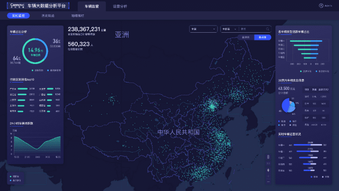
Task: Select the 实时监控 sub-tab button
Action: tap(18, 16)
